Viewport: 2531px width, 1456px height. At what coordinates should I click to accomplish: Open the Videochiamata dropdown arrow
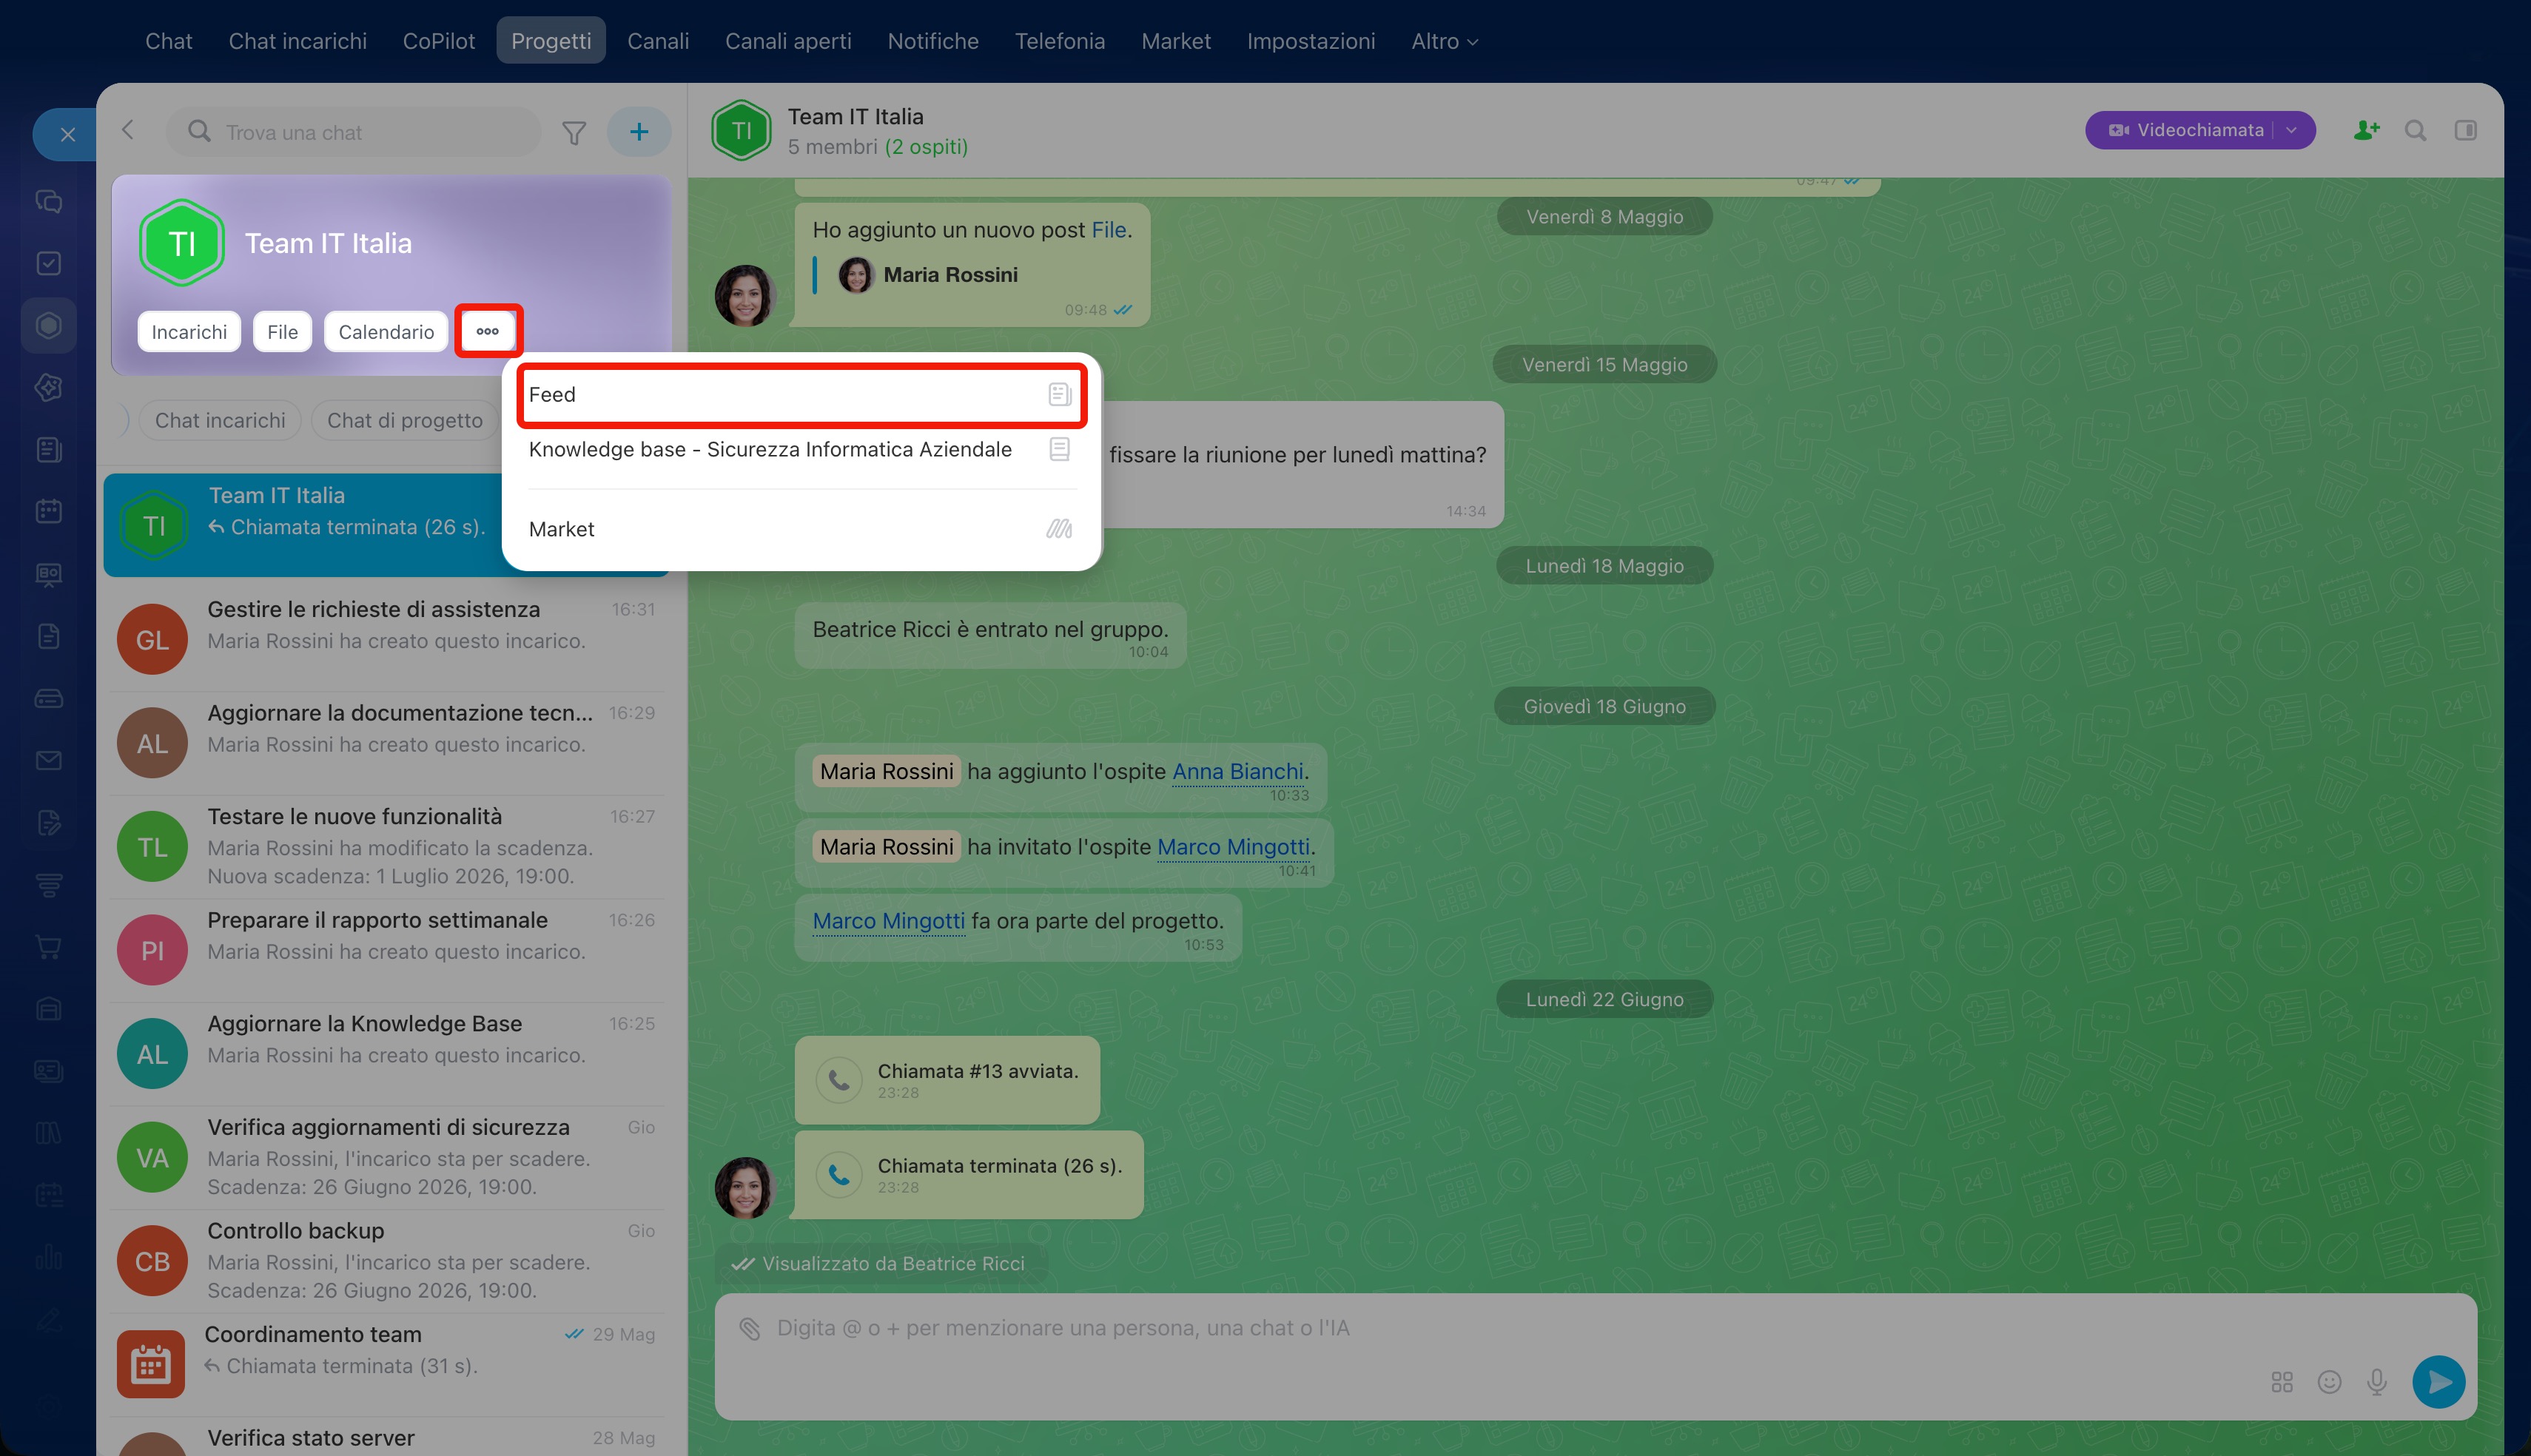2292,130
